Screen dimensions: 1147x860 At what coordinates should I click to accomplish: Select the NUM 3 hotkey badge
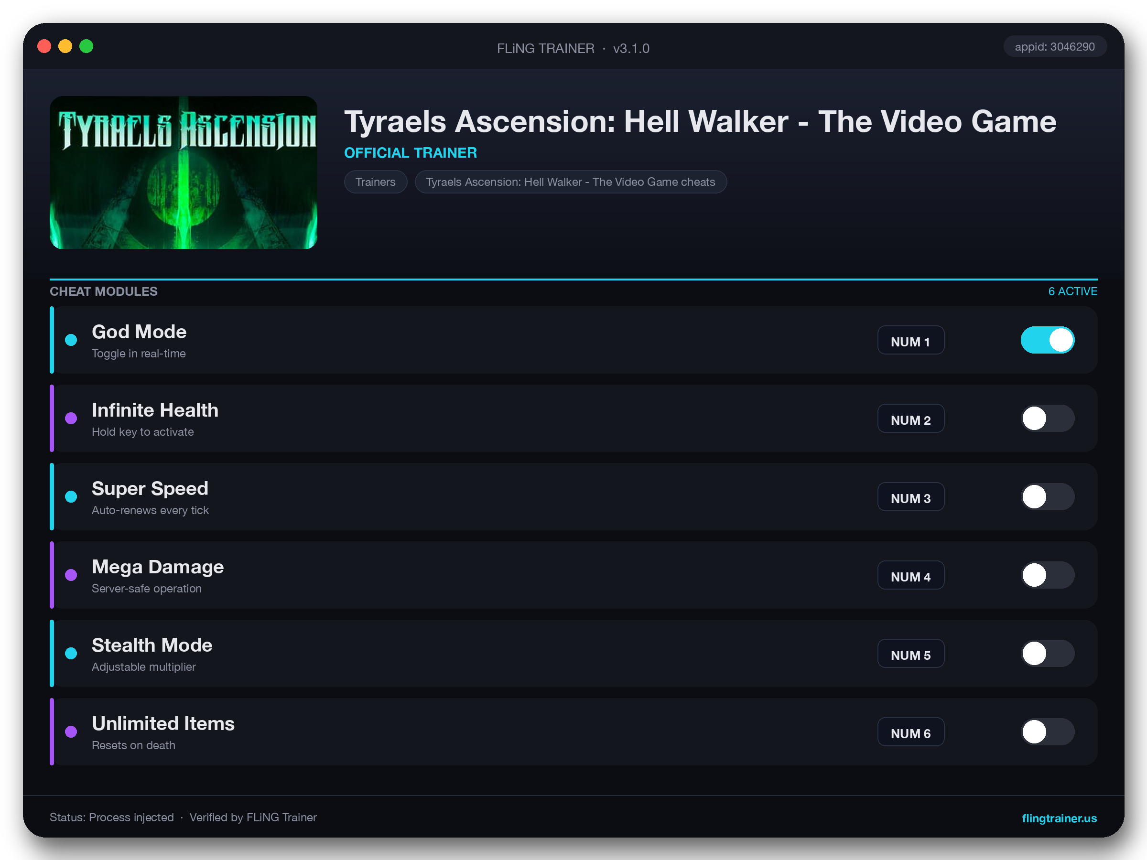[x=910, y=496]
